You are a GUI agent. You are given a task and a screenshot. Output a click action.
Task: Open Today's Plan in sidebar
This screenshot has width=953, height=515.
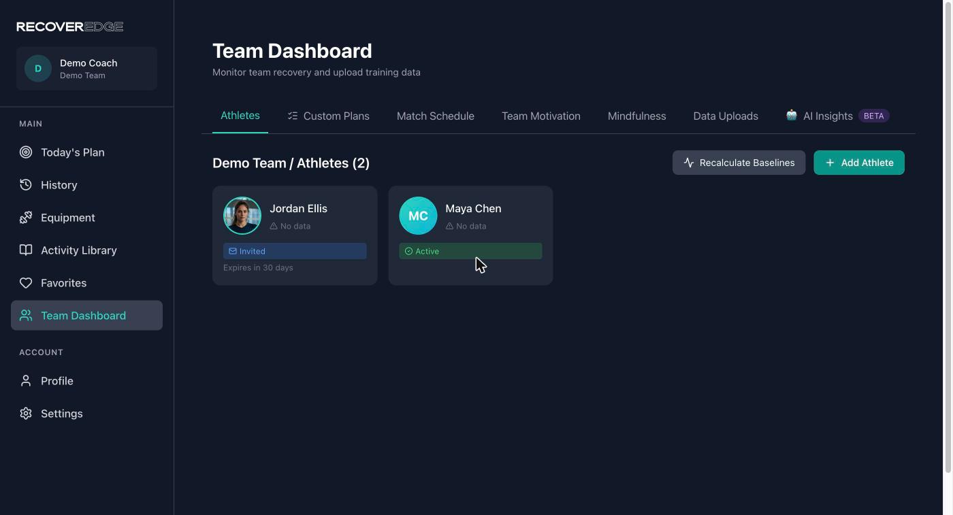[x=86, y=152]
